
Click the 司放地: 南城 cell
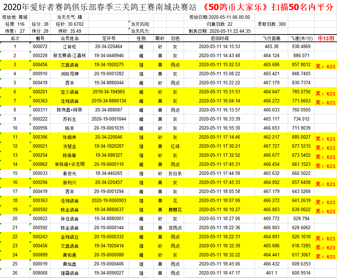pyautogui.click(x=15, y=17)
